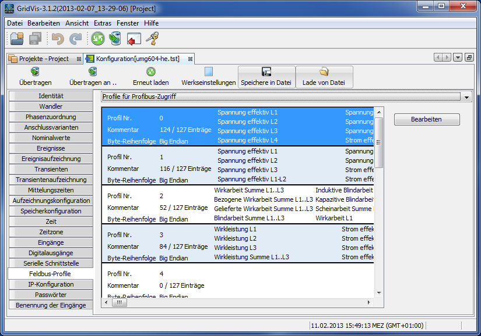Viewport: 481px width, 336px height.
Task: Click the red arrow import icon
Action: [133, 40]
